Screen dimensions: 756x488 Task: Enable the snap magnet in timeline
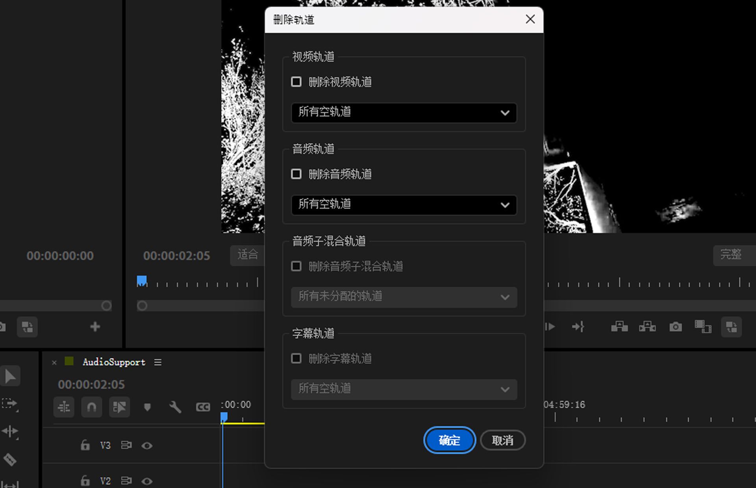point(91,407)
